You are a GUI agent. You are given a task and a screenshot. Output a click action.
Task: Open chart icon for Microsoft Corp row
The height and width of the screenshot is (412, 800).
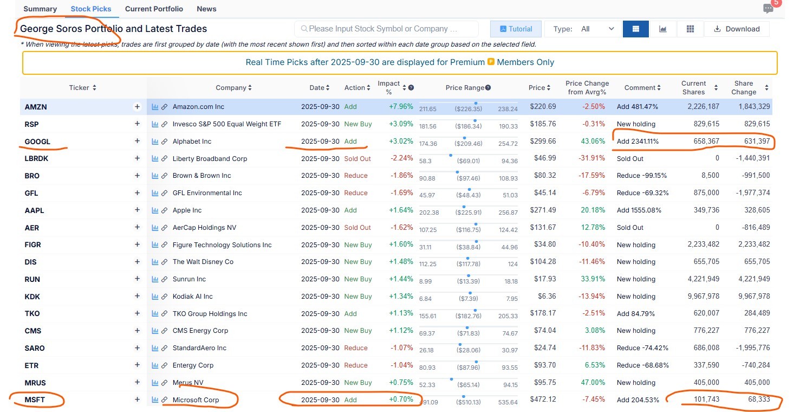(155, 400)
